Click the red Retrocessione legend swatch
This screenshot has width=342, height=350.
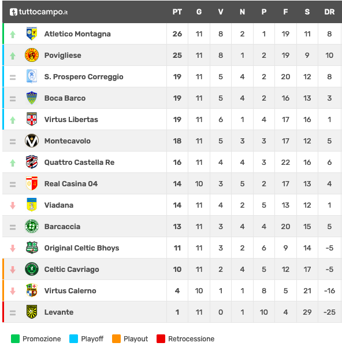(161, 338)
